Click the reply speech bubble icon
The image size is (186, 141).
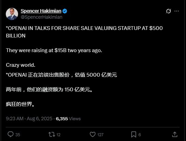(x=11, y=135)
